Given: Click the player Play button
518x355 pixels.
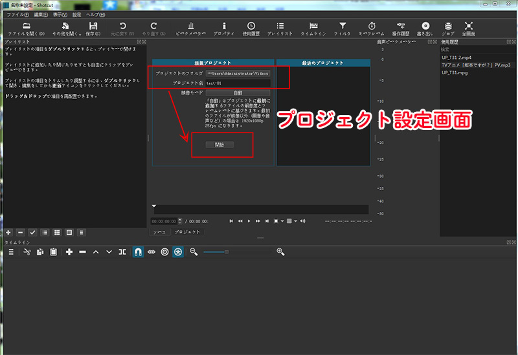Looking at the screenshot, I should [x=249, y=221].
